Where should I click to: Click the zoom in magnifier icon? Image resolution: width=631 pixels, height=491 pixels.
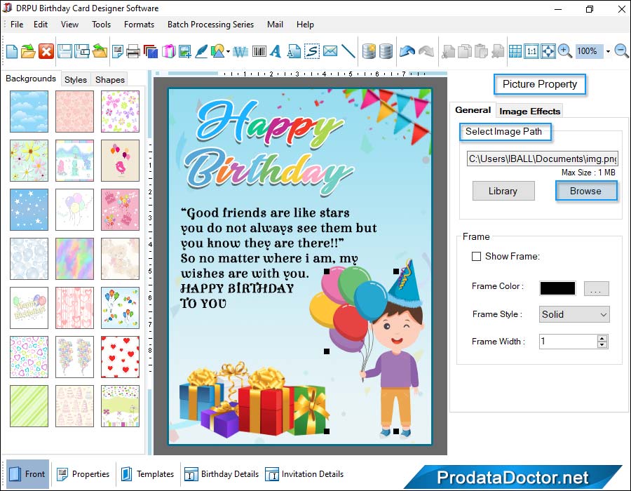[564, 51]
